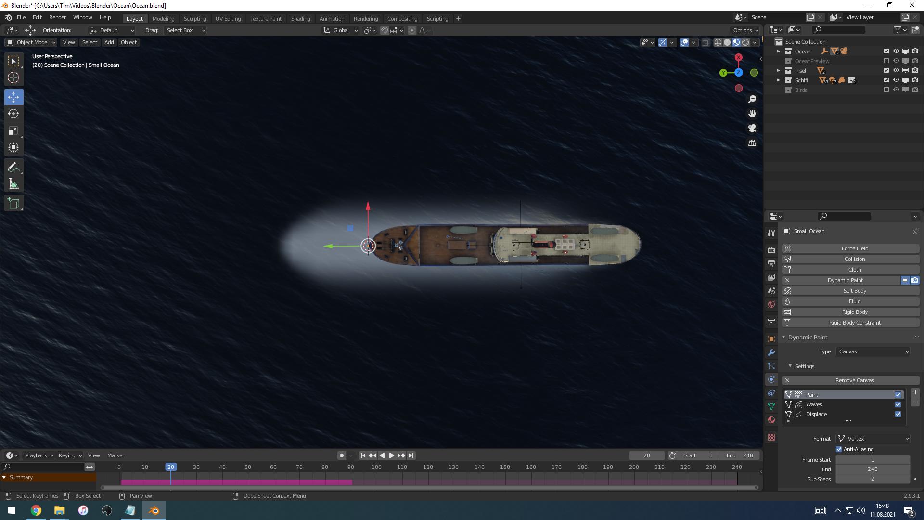Enable Cloth physics

coord(851,270)
